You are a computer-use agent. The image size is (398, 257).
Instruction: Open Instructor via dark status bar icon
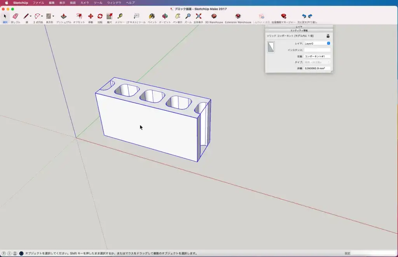tap(21, 253)
